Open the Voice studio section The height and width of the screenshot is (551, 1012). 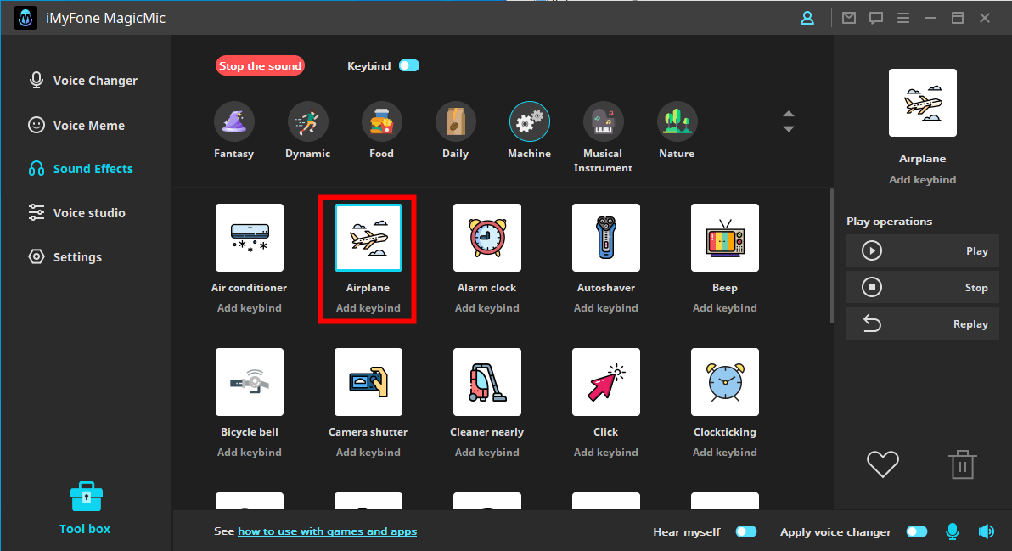coord(76,213)
